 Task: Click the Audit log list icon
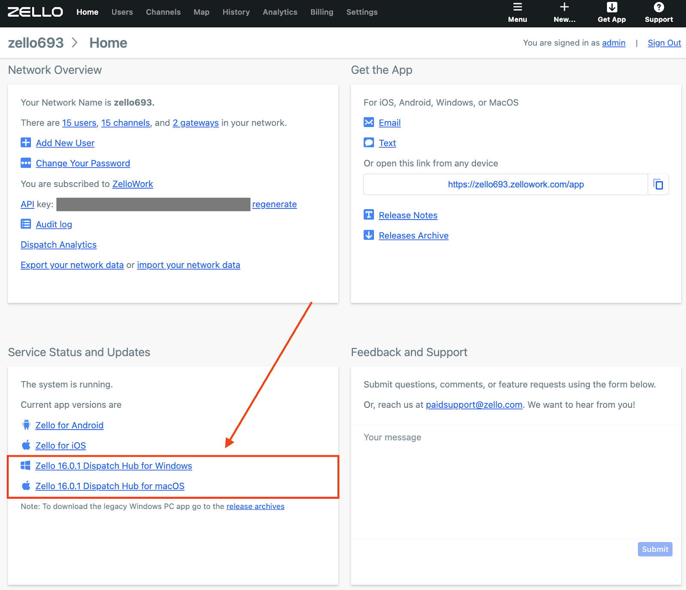(x=26, y=224)
